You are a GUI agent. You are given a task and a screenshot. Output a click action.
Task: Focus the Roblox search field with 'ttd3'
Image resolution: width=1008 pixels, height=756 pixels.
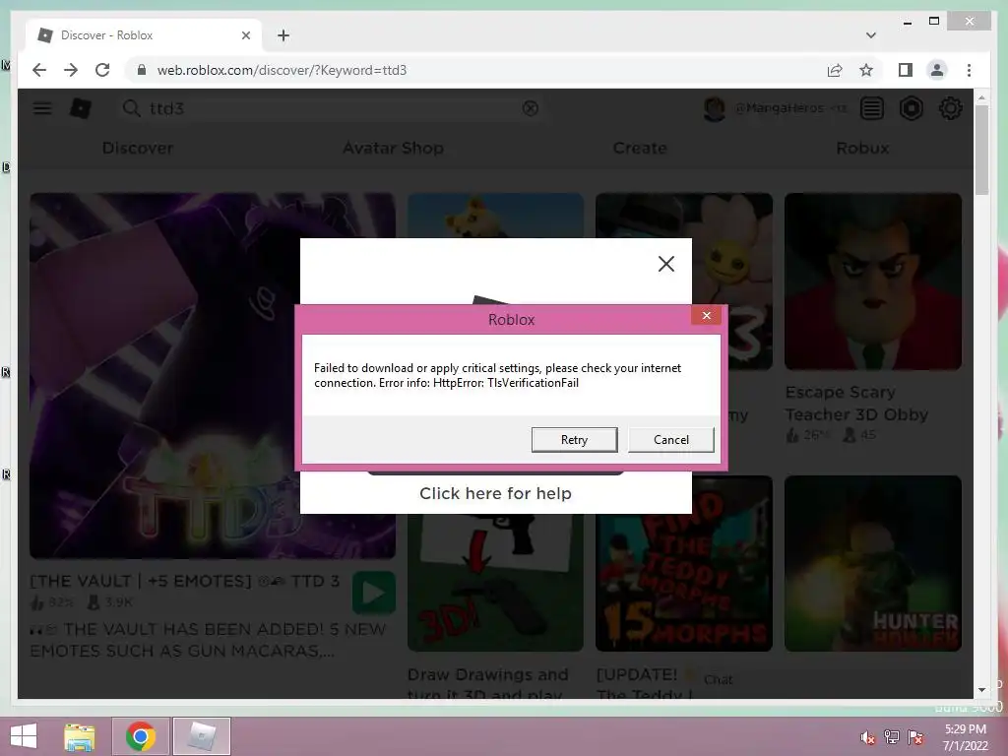(333, 108)
